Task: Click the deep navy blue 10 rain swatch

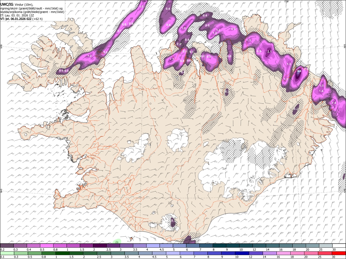Action: [242, 253]
